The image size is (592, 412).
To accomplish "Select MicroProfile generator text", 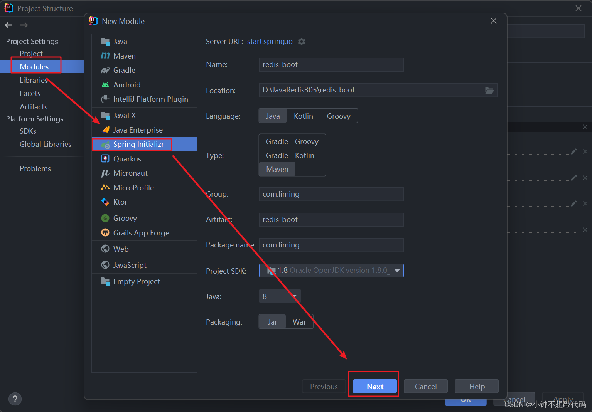I will point(133,188).
